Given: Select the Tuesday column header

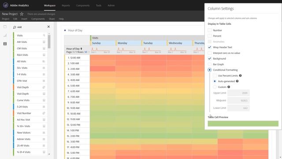Looking at the screenshot, I should pos(154,43).
